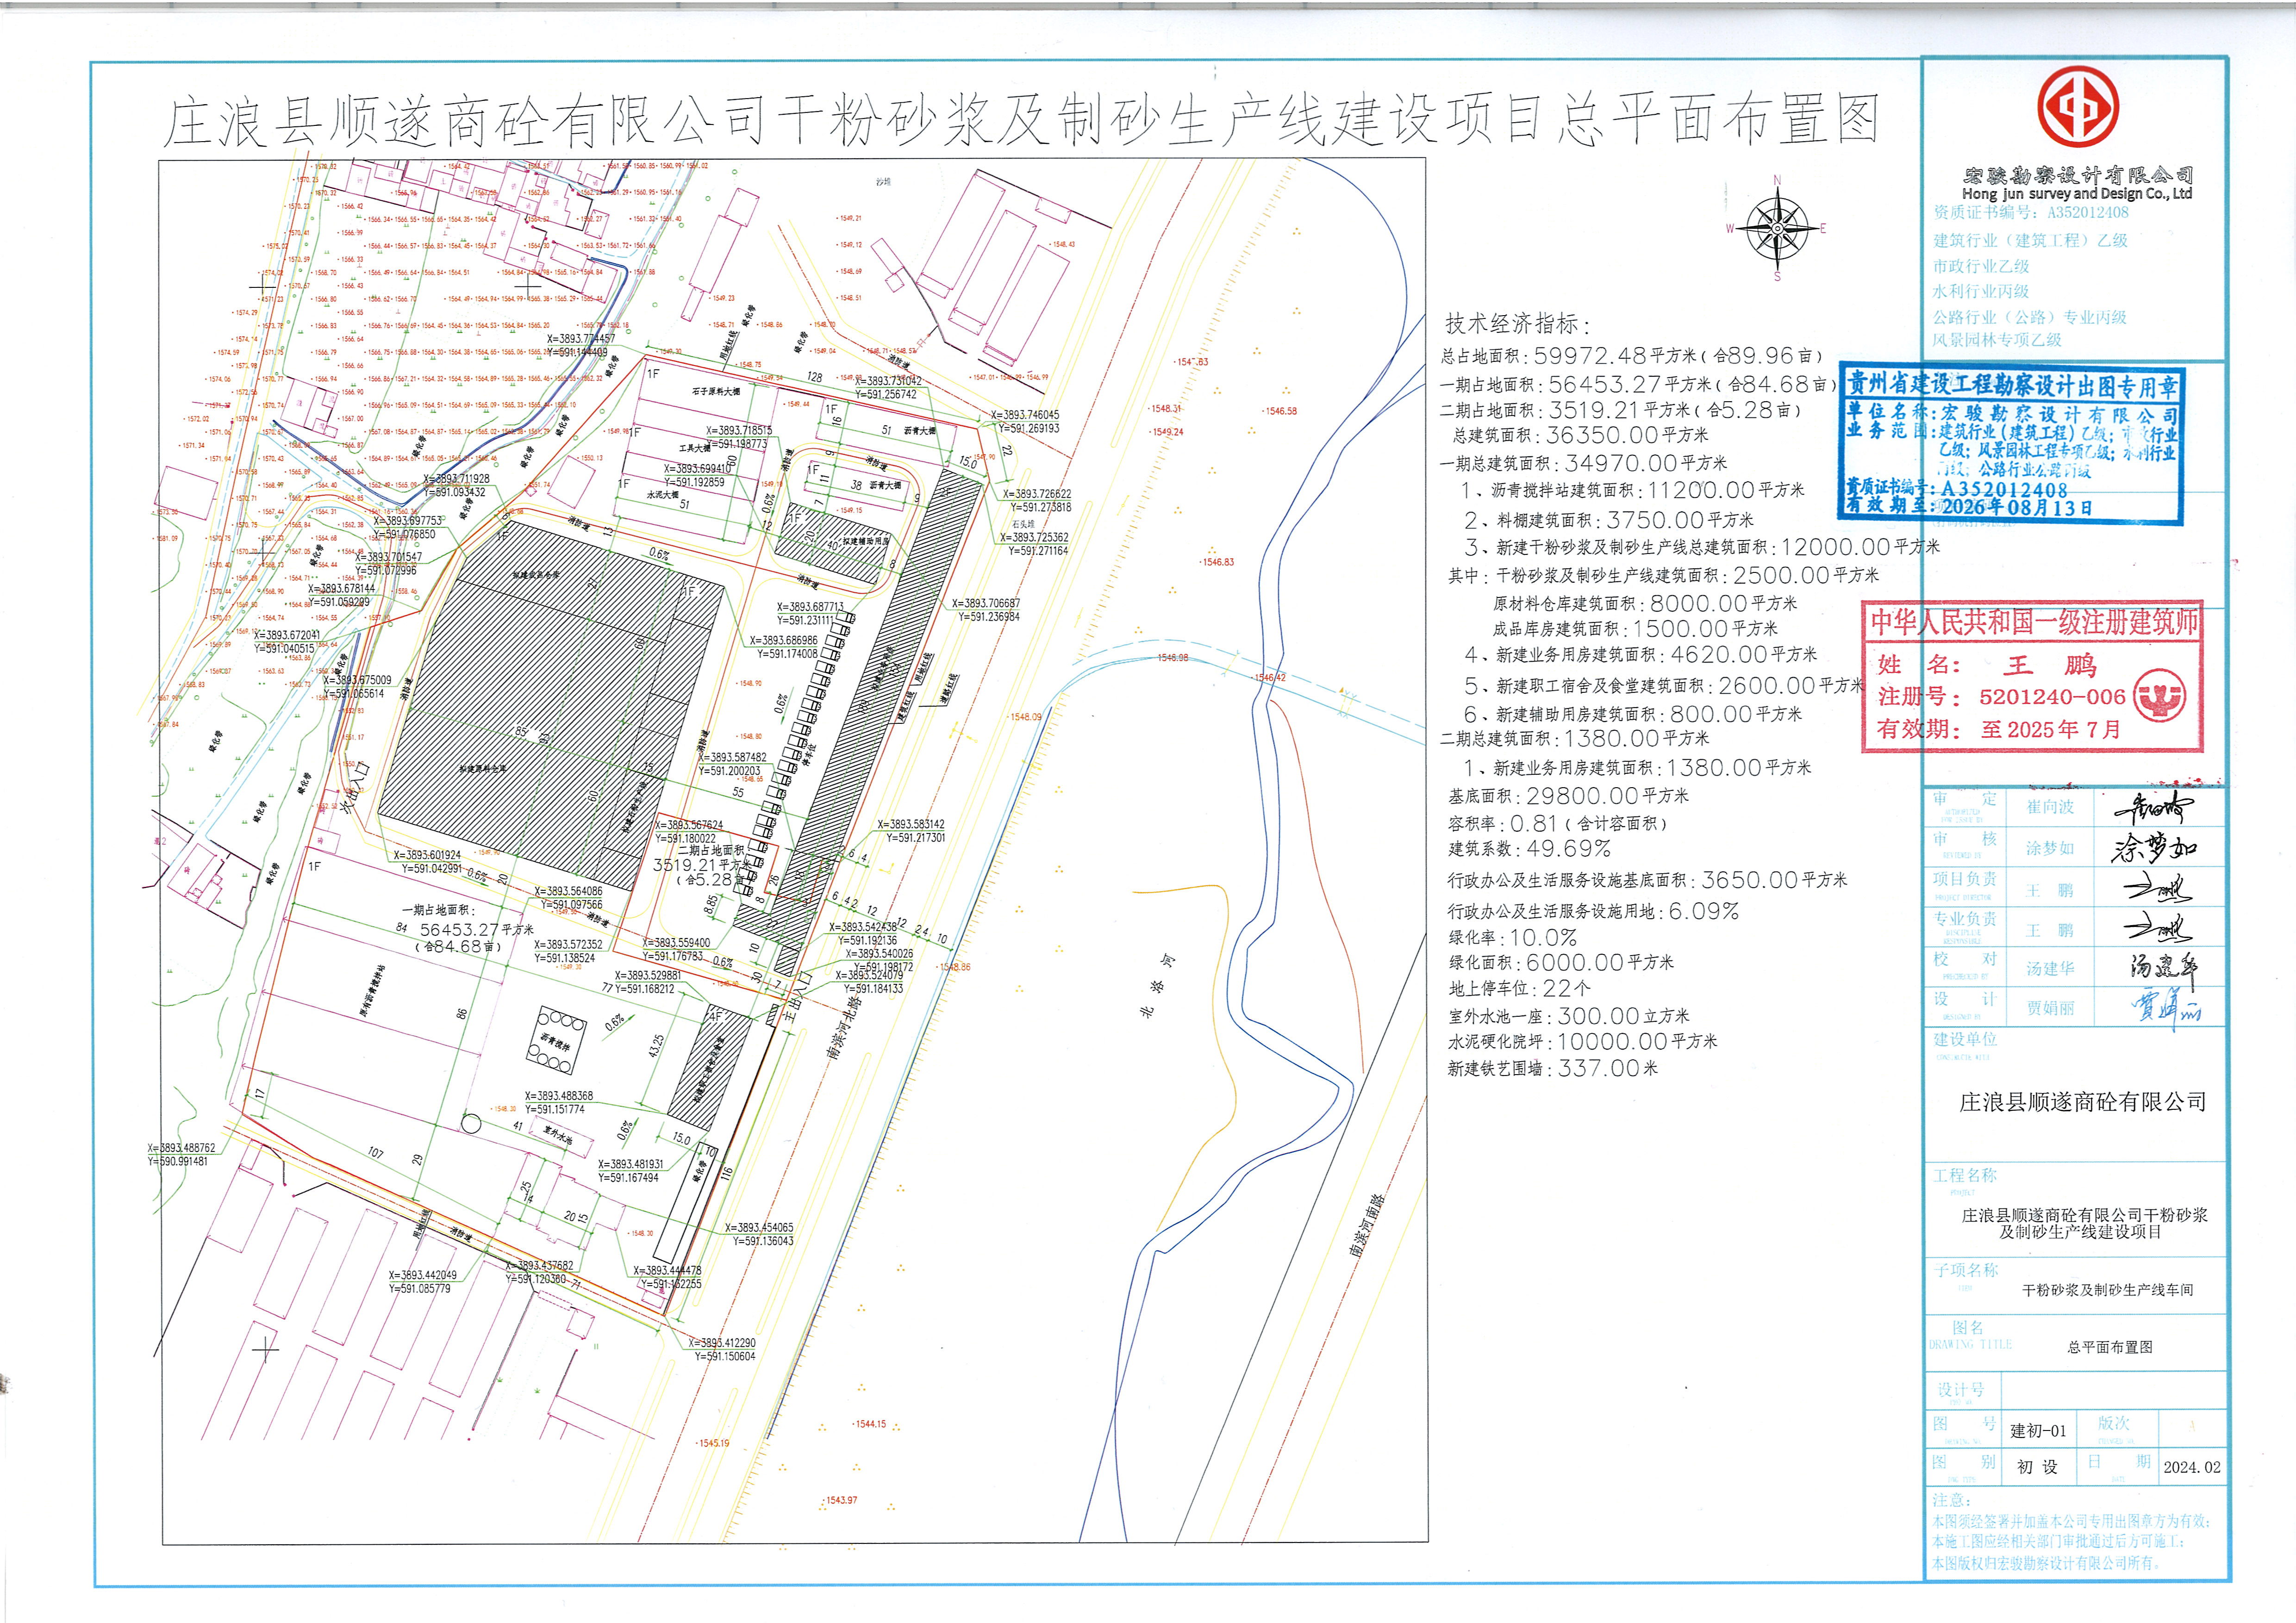The image size is (2296, 1623).
Task: Click date value 2024.02
Action: point(2192,1467)
